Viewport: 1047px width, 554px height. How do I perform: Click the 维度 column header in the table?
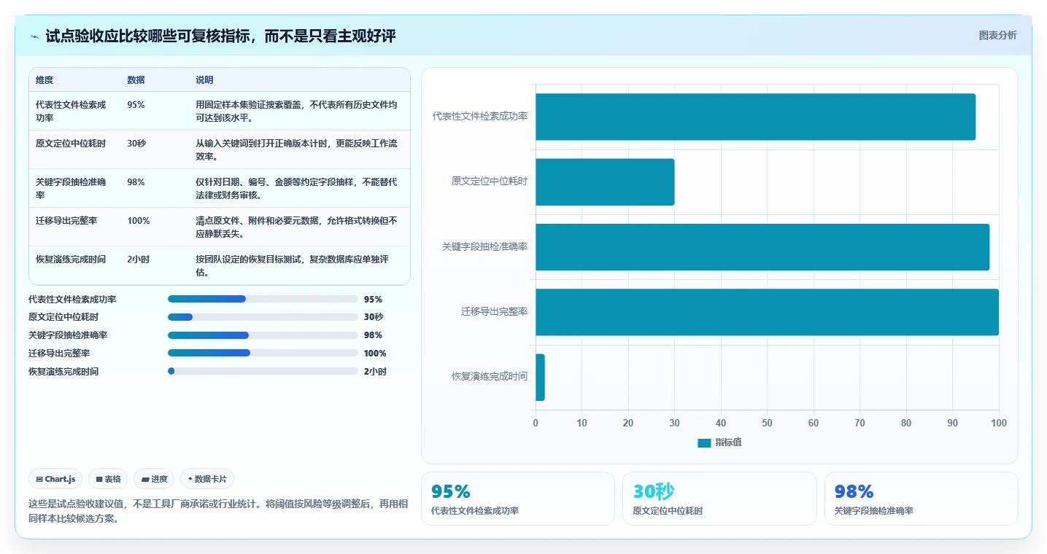click(45, 80)
